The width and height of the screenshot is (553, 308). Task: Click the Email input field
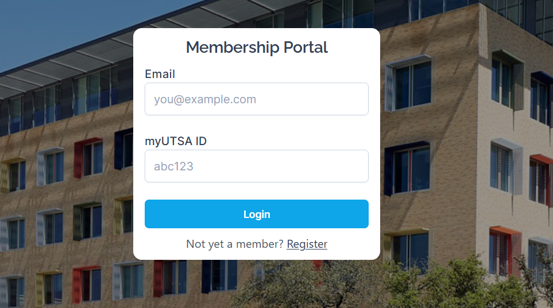coord(256,99)
